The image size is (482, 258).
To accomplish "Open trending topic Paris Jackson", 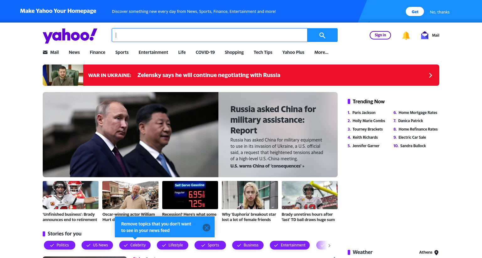I will (x=364, y=113).
